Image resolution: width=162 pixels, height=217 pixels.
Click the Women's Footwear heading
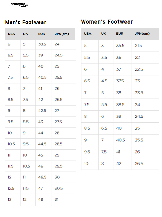pyautogui.click(x=107, y=22)
